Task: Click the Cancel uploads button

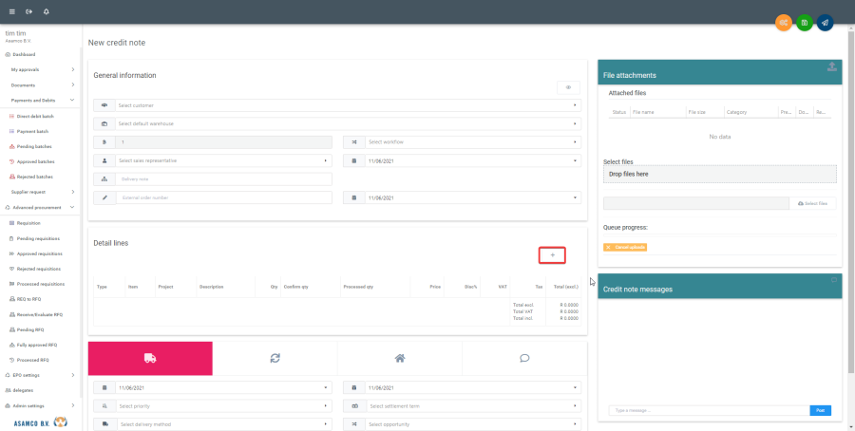Action: [x=626, y=248]
